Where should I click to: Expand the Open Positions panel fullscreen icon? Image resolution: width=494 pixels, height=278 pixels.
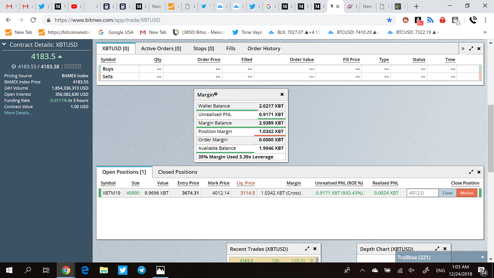(471, 172)
